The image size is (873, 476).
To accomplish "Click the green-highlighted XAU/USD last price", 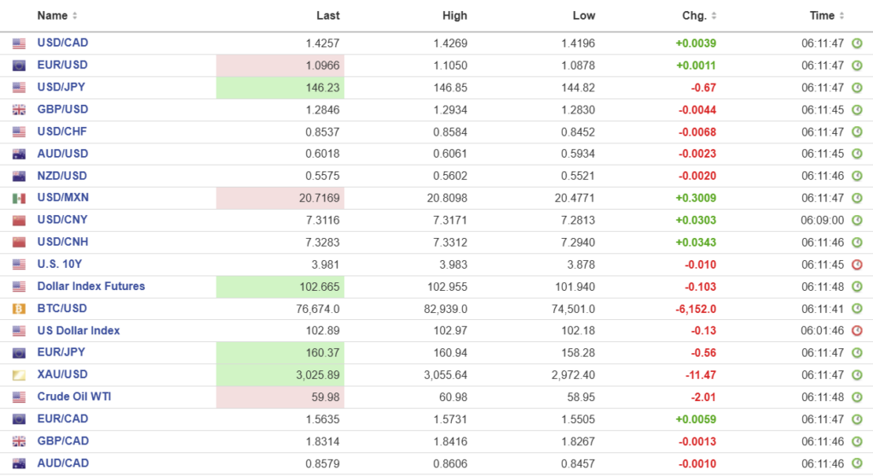I will 320,375.
